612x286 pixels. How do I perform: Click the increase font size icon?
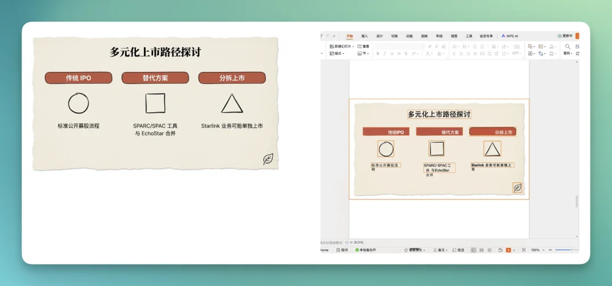(430, 46)
